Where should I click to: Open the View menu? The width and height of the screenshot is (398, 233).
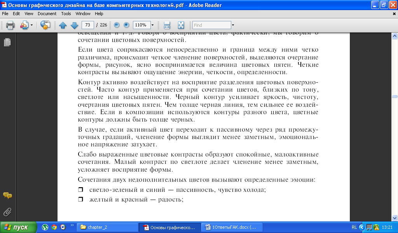(29, 14)
